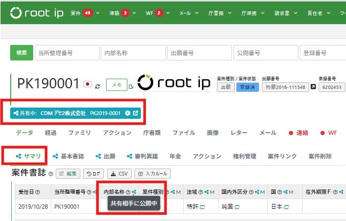
Task: Open the 庁書類 dropdown in the top menu
Action: (x=220, y=13)
